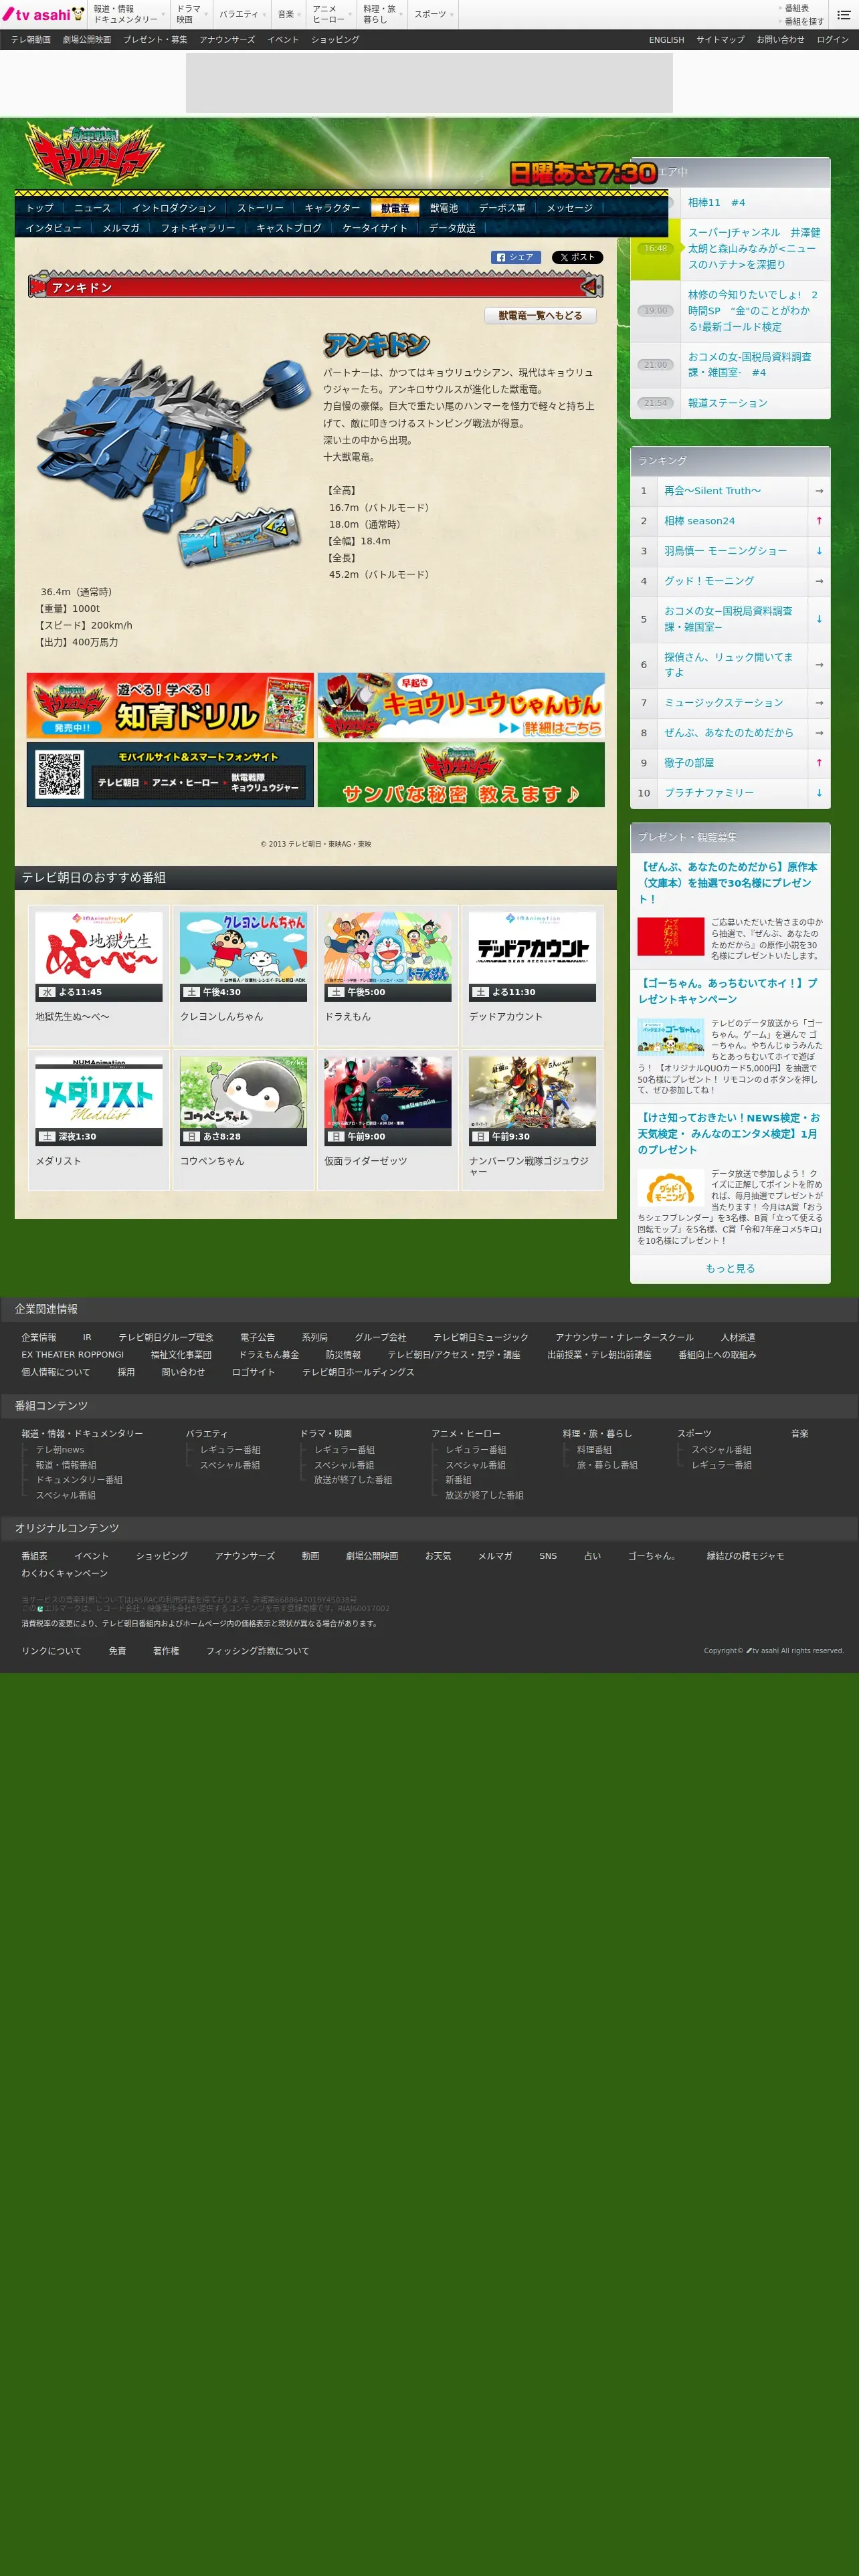Click the グッド!モーニング quiz logo image
859x2576 pixels.
click(x=671, y=1187)
